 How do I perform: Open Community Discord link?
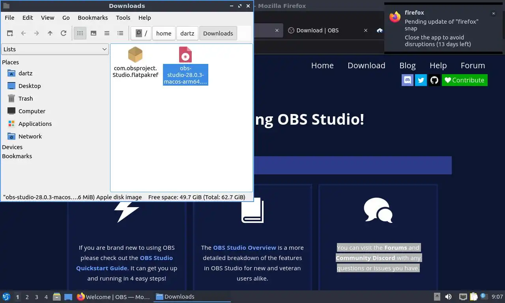coord(365,258)
